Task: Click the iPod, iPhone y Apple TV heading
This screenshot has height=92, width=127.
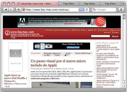Action: coord(108,43)
